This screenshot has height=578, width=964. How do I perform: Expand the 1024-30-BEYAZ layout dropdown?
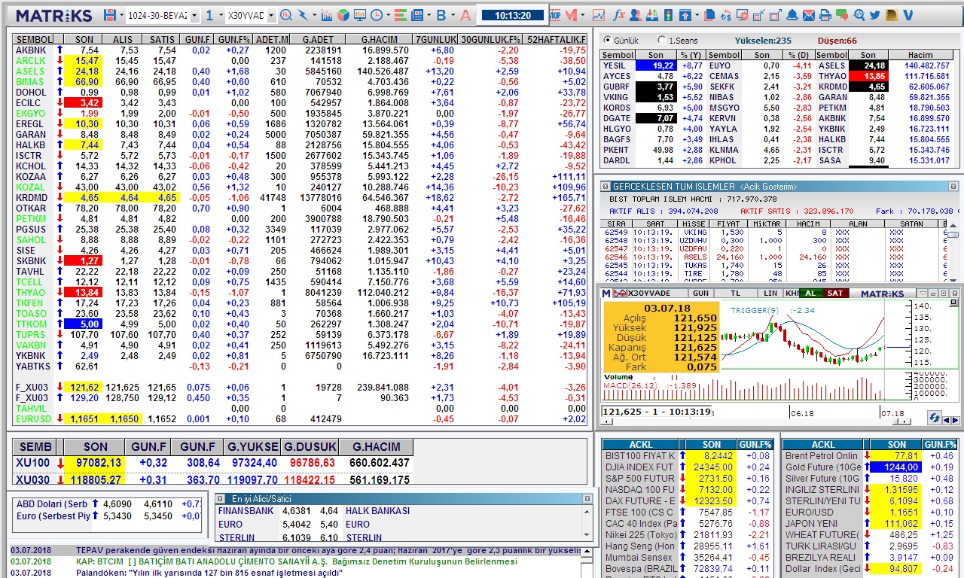pos(194,15)
